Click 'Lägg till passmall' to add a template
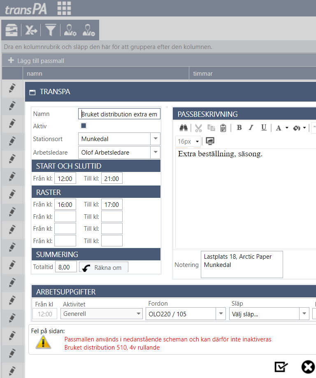This screenshot has height=378, width=316. pos(36,61)
